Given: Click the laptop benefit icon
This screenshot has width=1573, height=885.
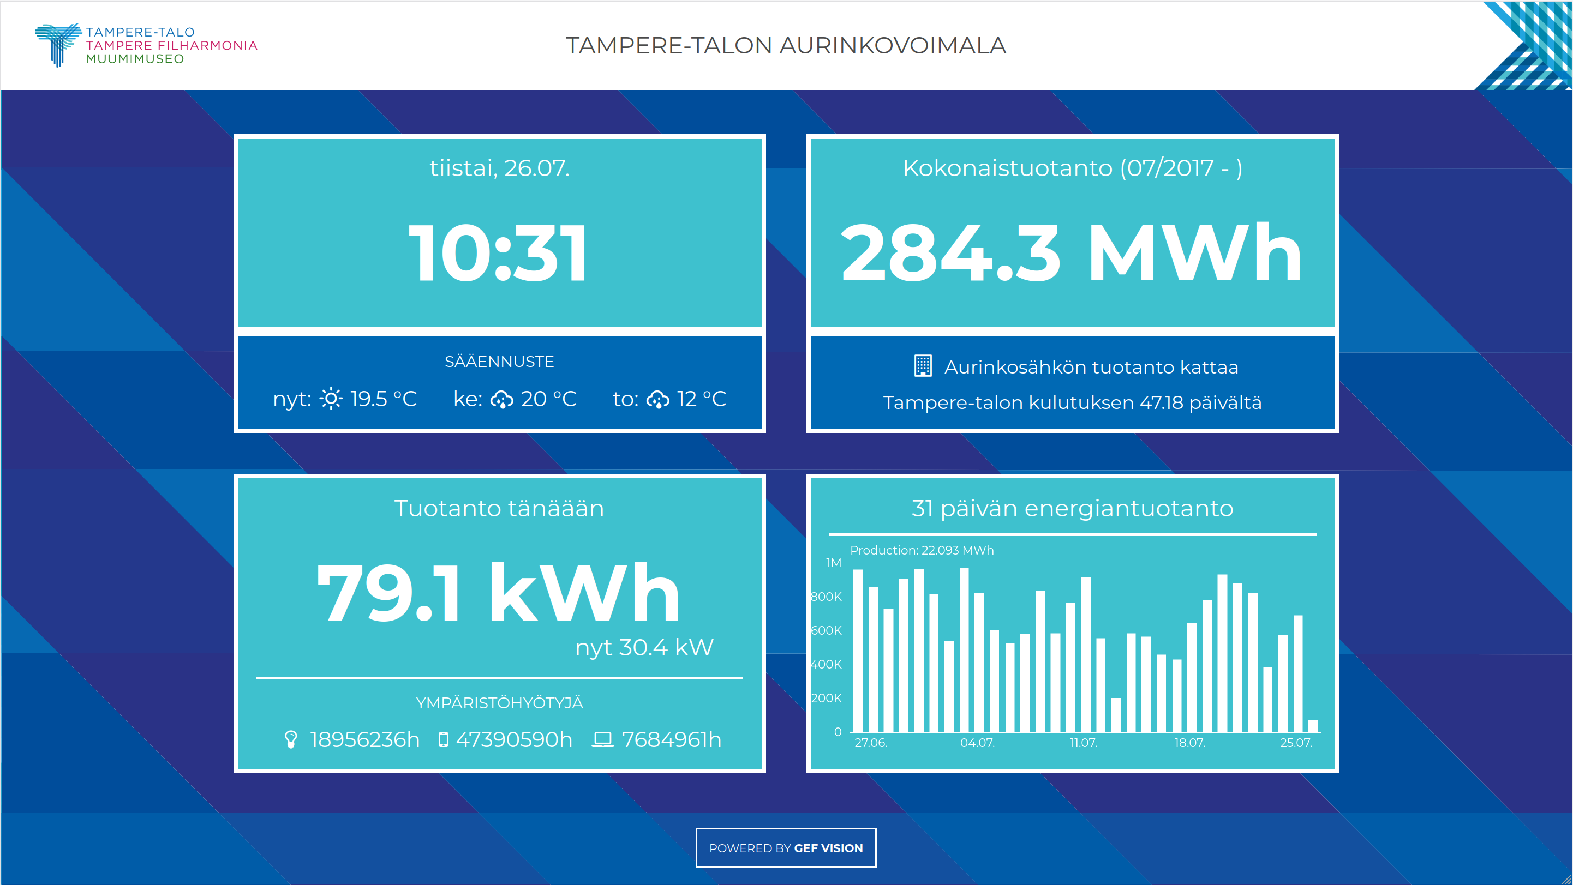Looking at the screenshot, I should [x=603, y=740].
